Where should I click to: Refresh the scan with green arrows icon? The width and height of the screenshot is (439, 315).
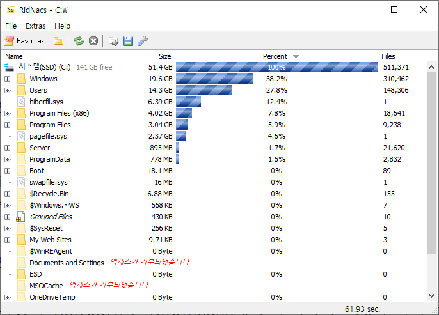(79, 41)
